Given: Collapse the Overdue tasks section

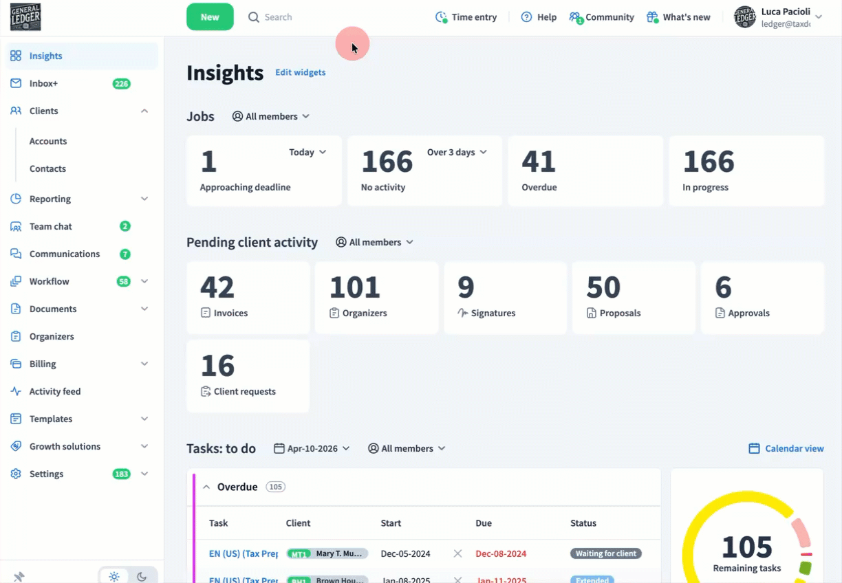Looking at the screenshot, I should pos(206,487).
